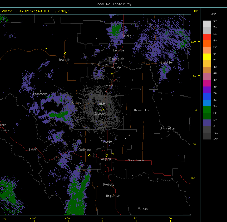Select the blue 36-33 dBZ legend color
The height and width of the screenshot is (222, 227).
pyautogui.click(x=207, y=96)
